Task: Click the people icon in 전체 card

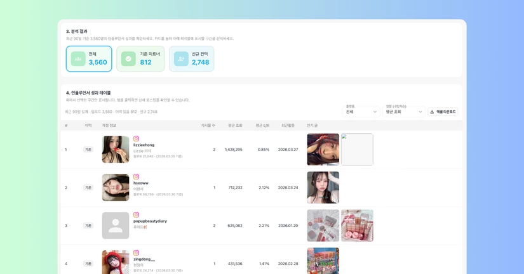Action: (x=78, y=59)
